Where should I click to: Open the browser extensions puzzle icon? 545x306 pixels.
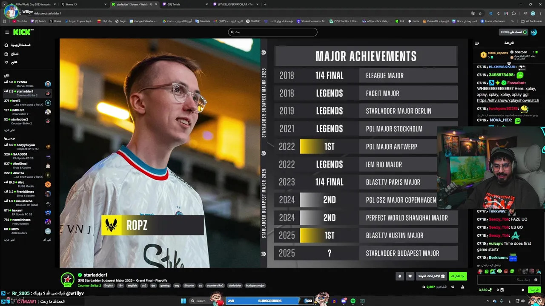[x=514, y=13]
